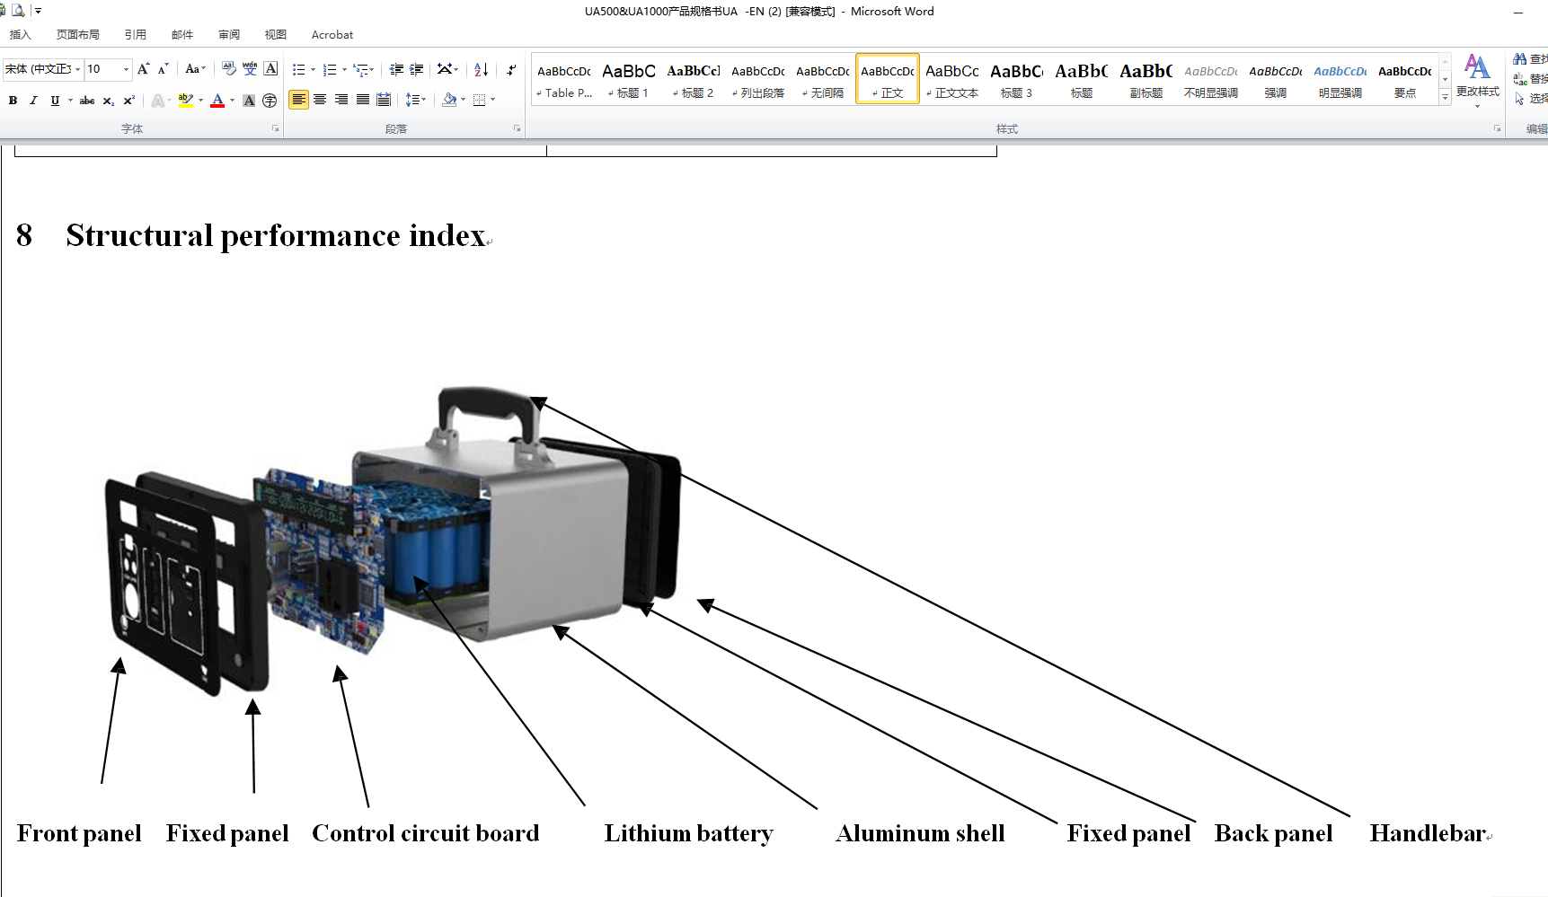Open the font name dropdown
The image size is (1548, 897).
coord(77,69)
